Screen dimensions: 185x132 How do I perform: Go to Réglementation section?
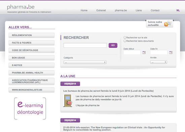[32, 35]
